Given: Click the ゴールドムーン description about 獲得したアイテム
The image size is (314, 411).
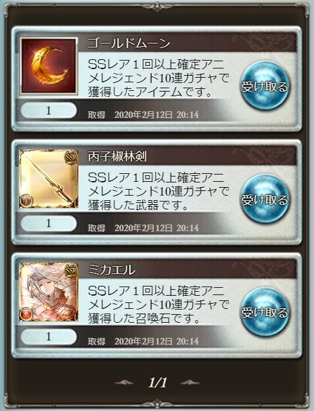Looking at the screenshot, I should click(158, 78).
